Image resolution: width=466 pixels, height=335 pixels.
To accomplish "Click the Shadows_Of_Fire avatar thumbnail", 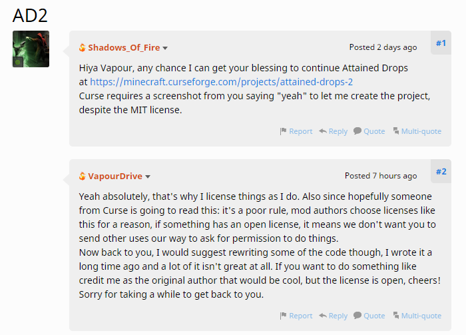I will (31, 49).
